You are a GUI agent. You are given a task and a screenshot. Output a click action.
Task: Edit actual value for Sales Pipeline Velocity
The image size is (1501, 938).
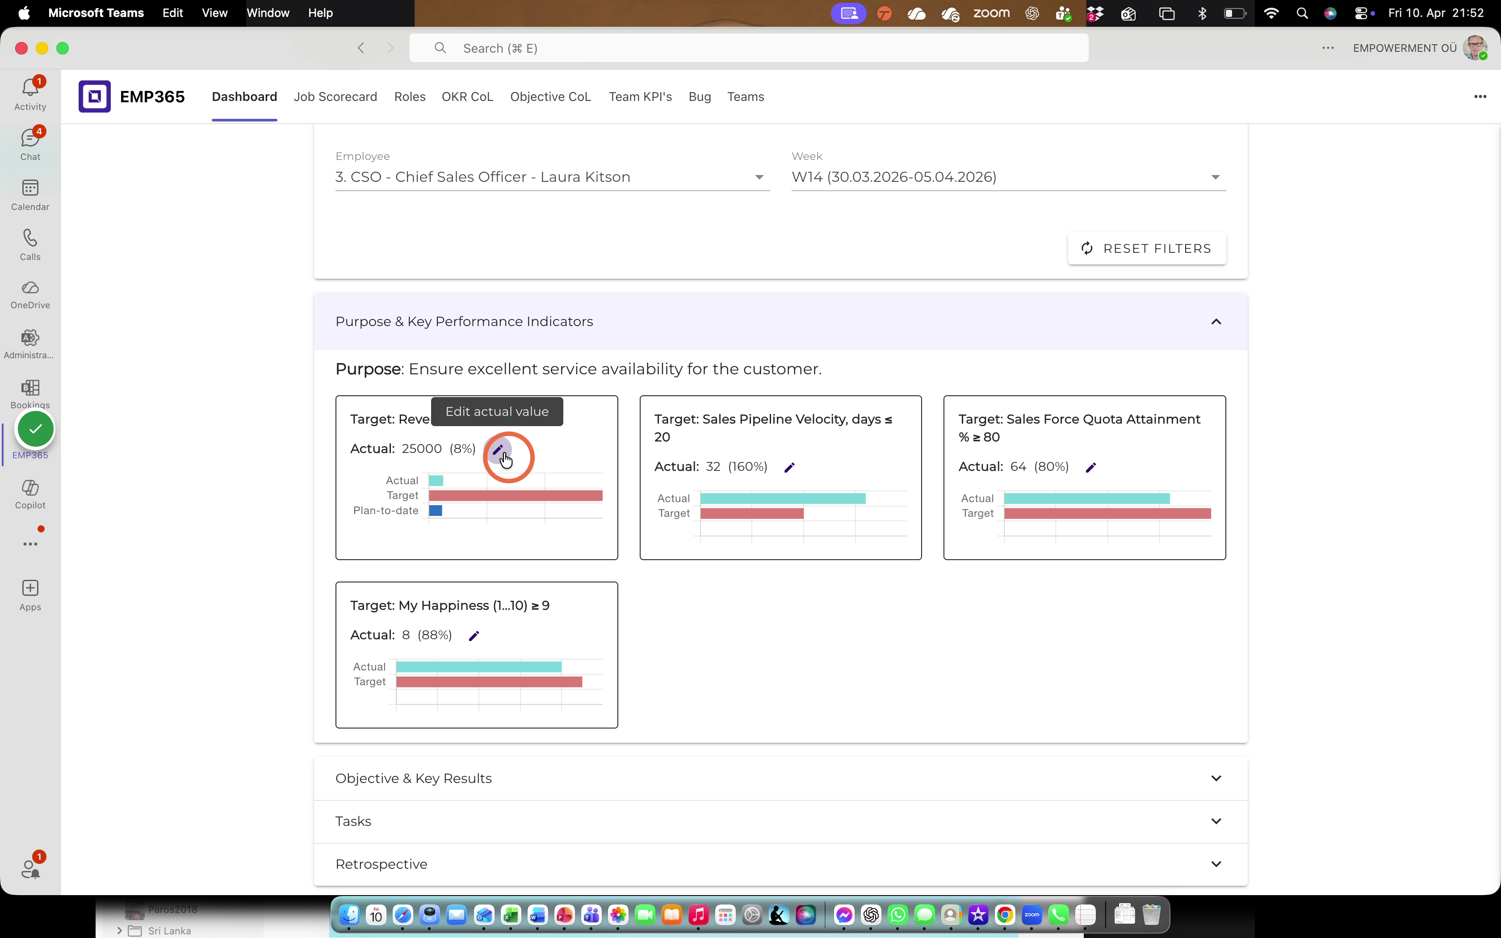click(x=789, y=467)
